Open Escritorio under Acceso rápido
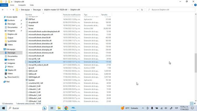Image resolution: width=197 pixels, height=111 pixels. pos(11,20)
